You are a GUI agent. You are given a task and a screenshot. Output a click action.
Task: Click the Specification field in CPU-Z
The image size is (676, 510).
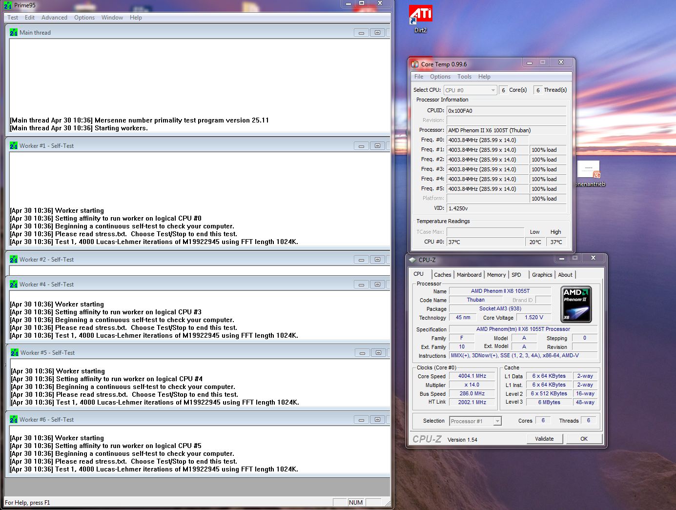pyautogui.click(x=523, y=329)
